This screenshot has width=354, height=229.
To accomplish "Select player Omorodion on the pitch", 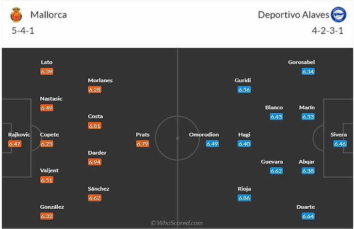I will pos(204,135).
